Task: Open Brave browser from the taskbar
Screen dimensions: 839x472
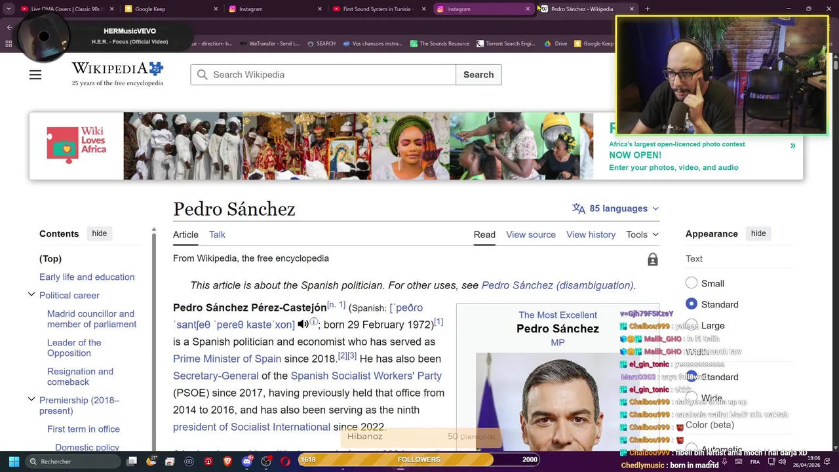Action: pyautogui.click(x=227, y=462)
